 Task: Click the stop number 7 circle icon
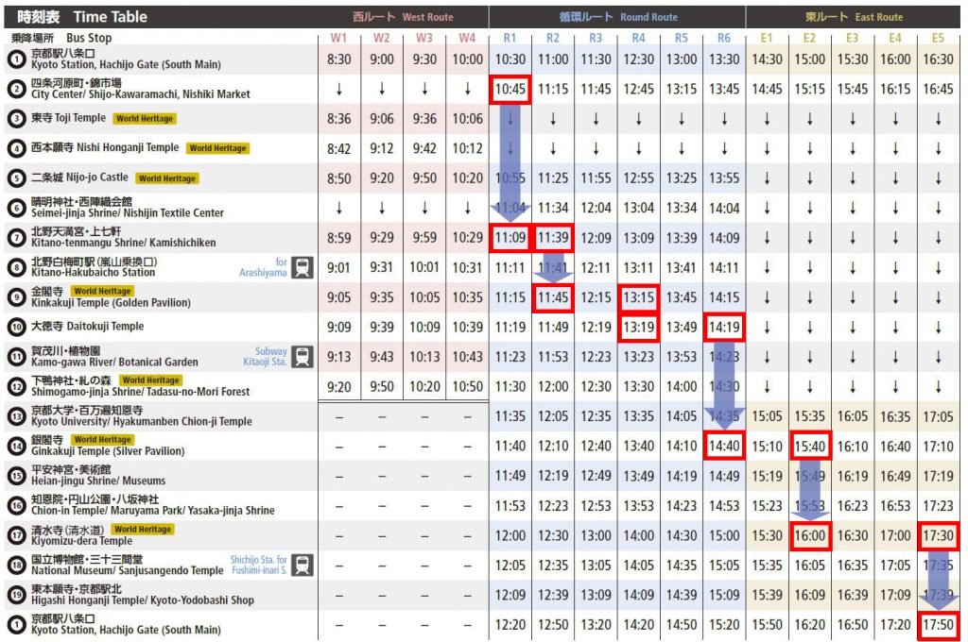16,238
